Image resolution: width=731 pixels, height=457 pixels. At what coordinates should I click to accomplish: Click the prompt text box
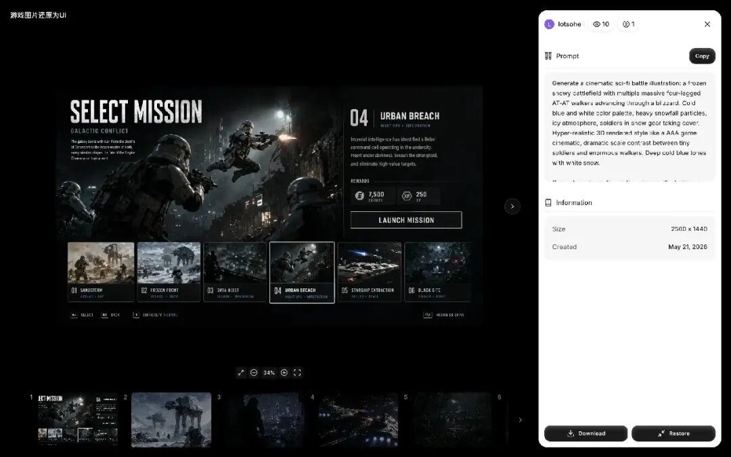pos(630,127)
